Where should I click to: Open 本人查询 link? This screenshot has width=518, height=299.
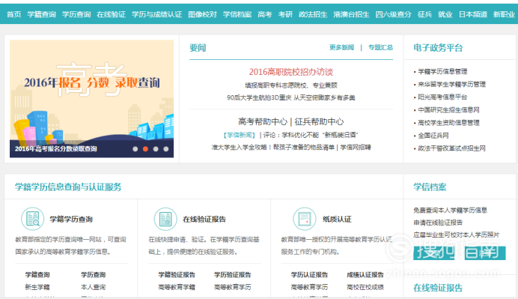tap(93, 287)
